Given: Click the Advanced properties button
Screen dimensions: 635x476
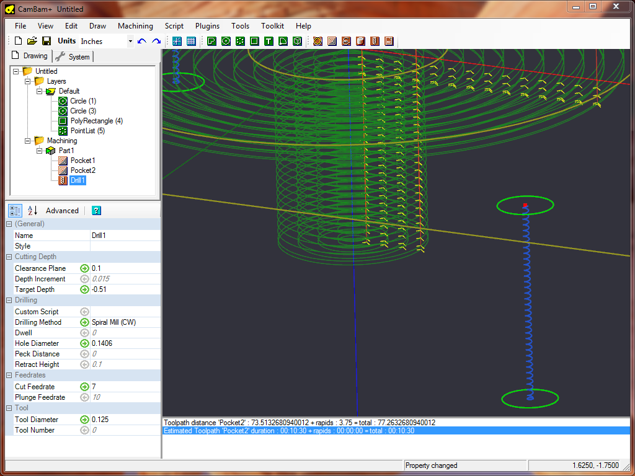Looking at the screenshot, I should pos(62,211).
